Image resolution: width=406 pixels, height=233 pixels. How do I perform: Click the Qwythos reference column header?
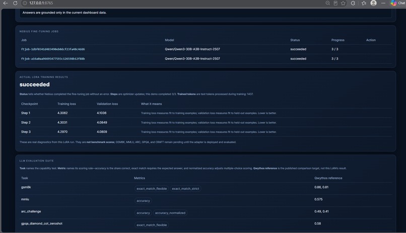point(328,178)
